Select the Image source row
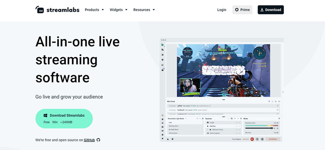 click(x=223, y=123)
